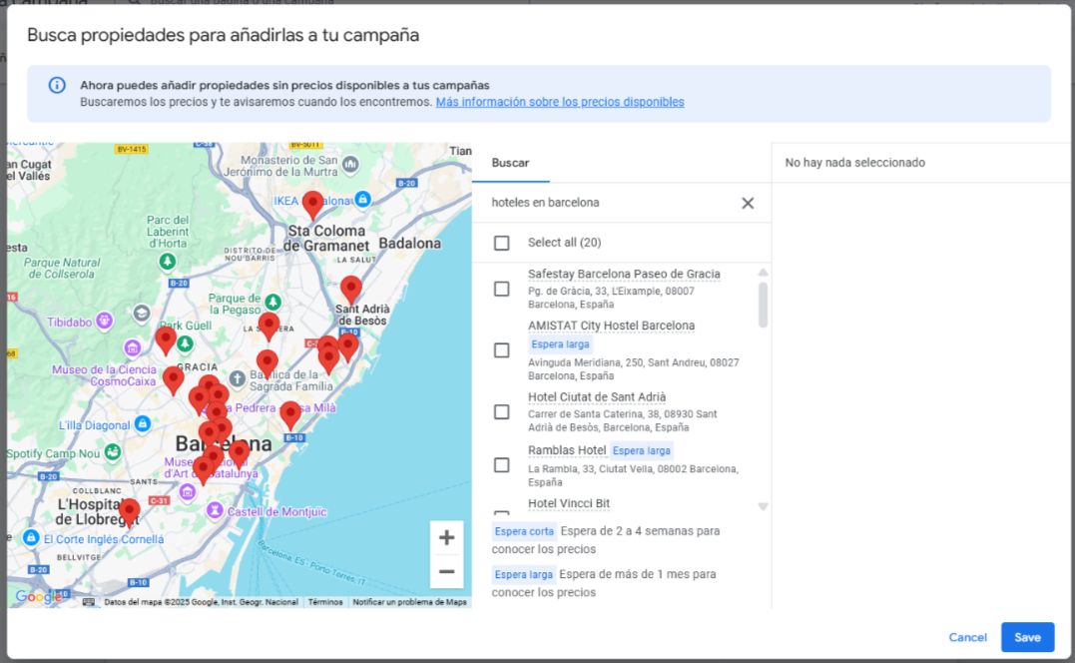1075x663 pixels.
Task: Click the Castell de Montjuïc castle icon
Action: click(216, 510)
